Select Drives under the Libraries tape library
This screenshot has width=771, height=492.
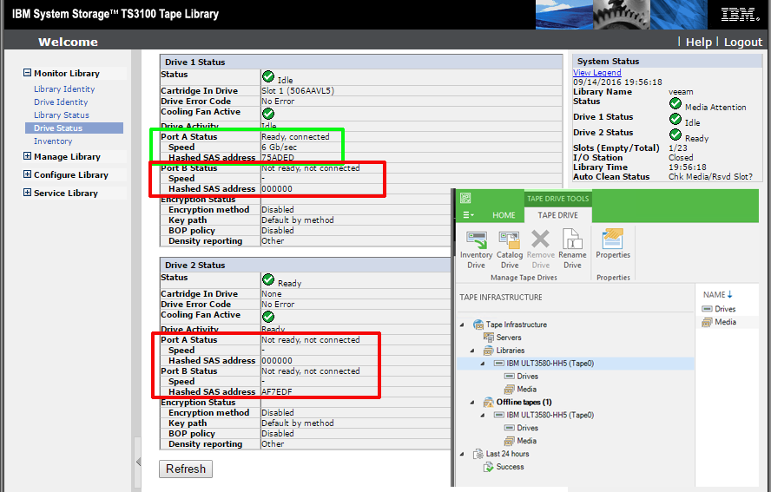tap(521, 376)
